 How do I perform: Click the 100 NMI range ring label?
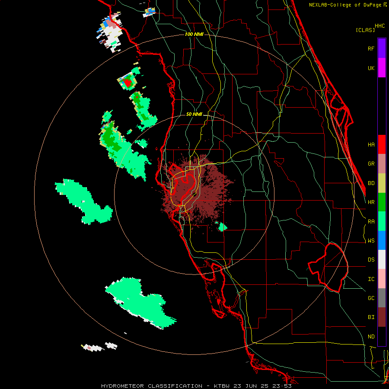point(194,34)
